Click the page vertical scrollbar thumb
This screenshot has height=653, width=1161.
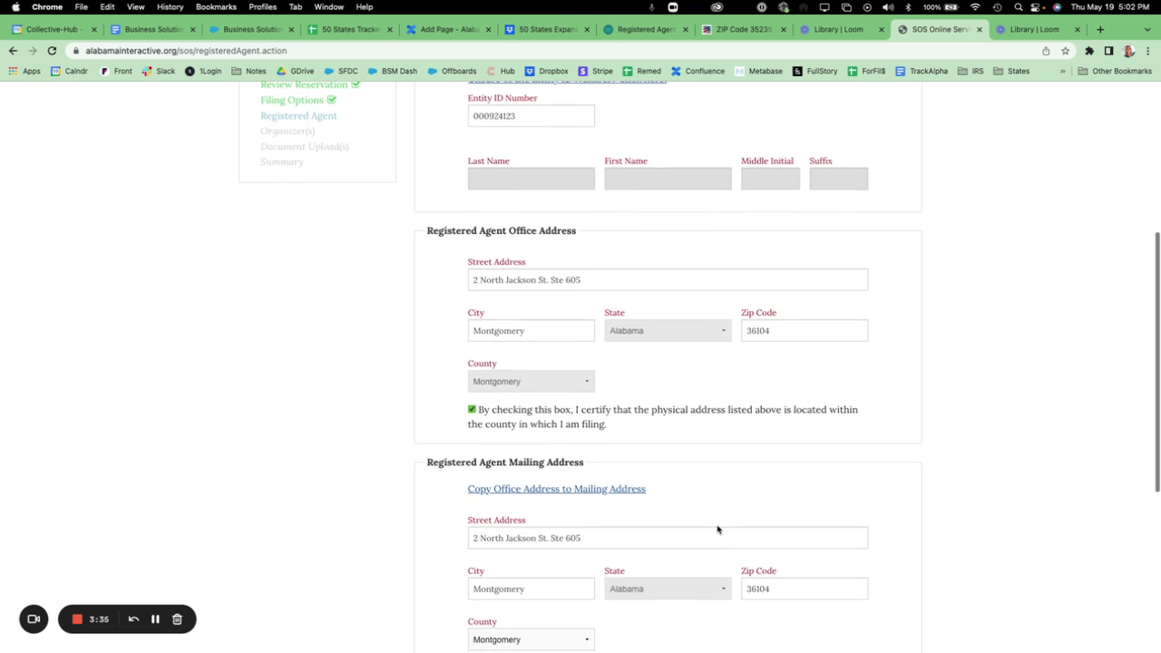tap(1156, 363)
